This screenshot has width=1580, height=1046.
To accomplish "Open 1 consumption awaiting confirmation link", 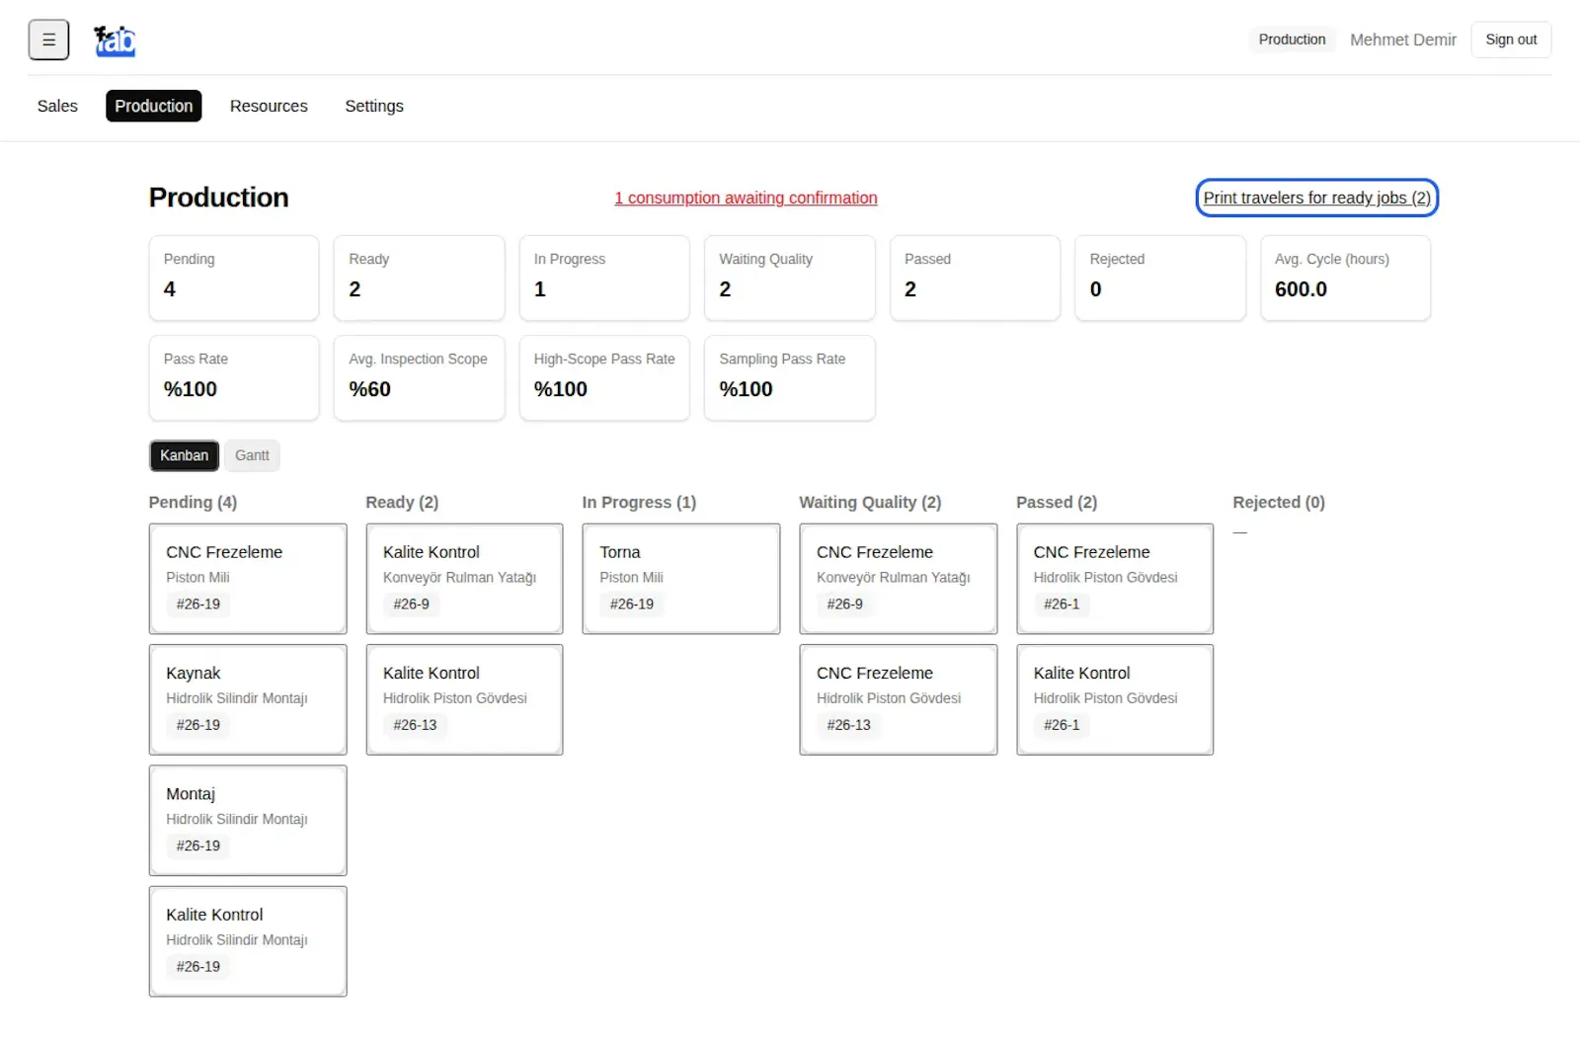I will (x=746, y=198).
